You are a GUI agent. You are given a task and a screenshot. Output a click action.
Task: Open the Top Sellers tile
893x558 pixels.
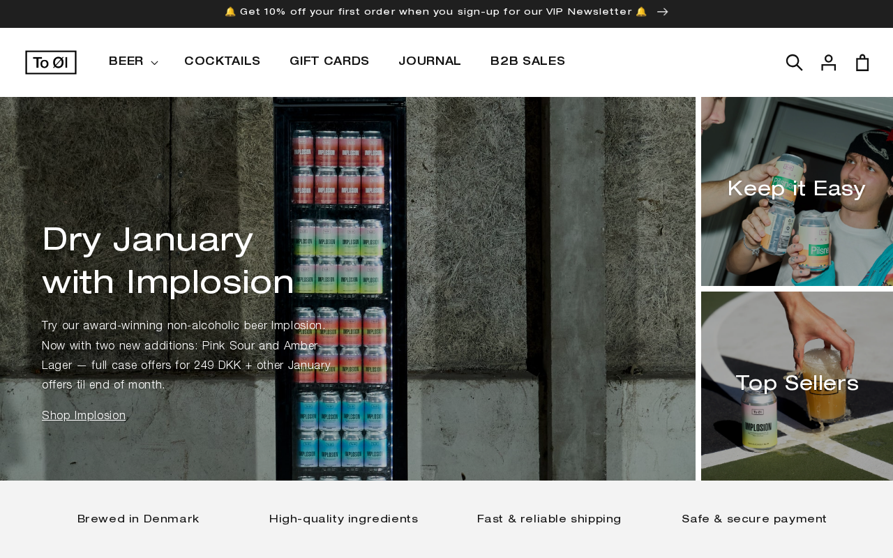(x=797, y=386)
